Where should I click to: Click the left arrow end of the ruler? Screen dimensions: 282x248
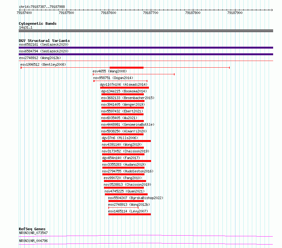[20, 10]
